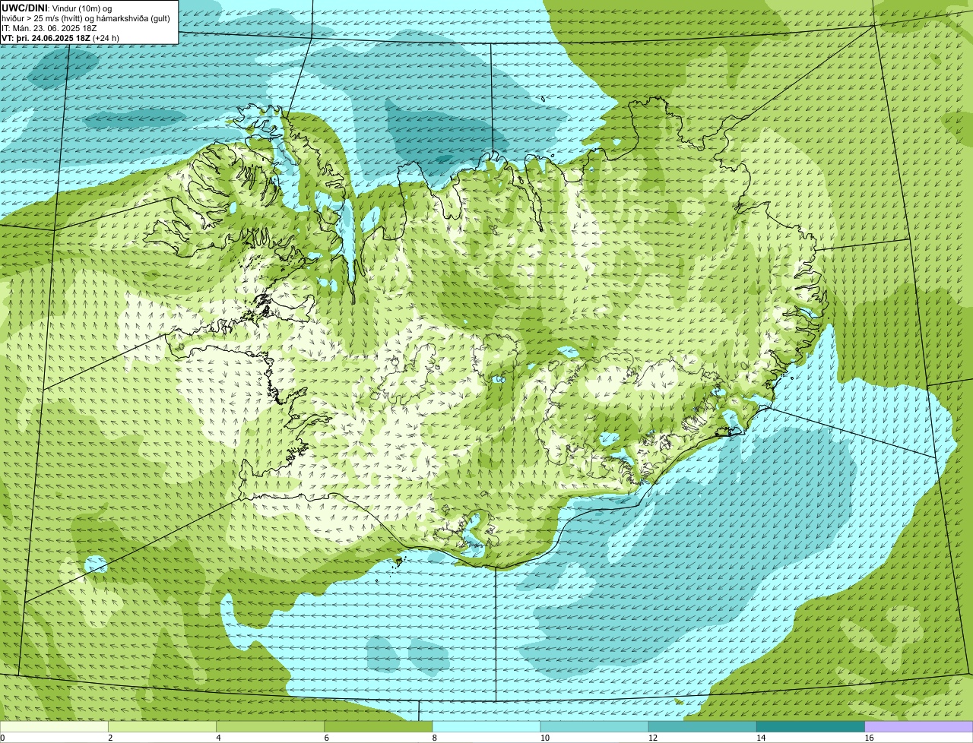Image resolution: width=973 pixels, height=743 pixels.
Task: Click the 14–16 m/s dark teal legend swatch
Action: [810, 727]
